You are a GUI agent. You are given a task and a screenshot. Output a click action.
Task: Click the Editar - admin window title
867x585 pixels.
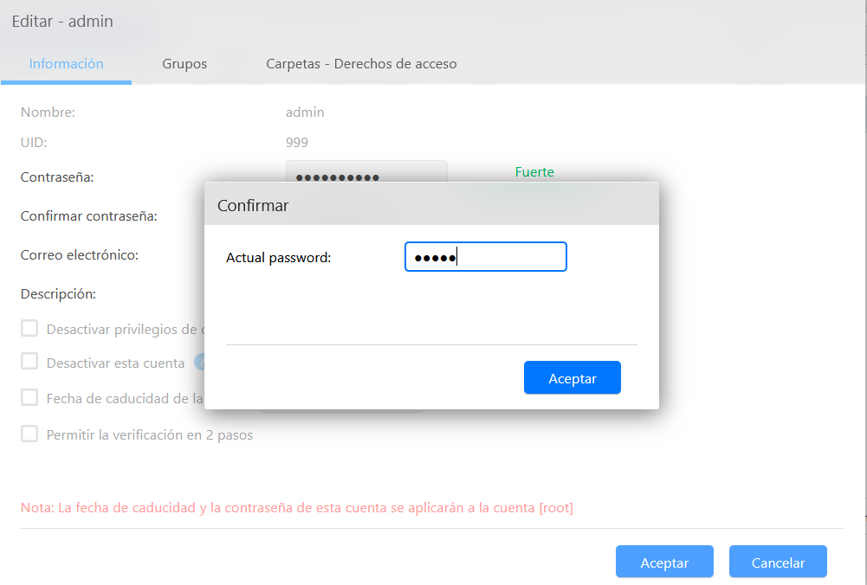tap(62, 22)
